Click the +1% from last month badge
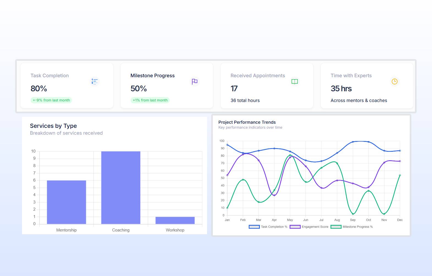This screenshot has height=276, width=432. pos(150,100)
